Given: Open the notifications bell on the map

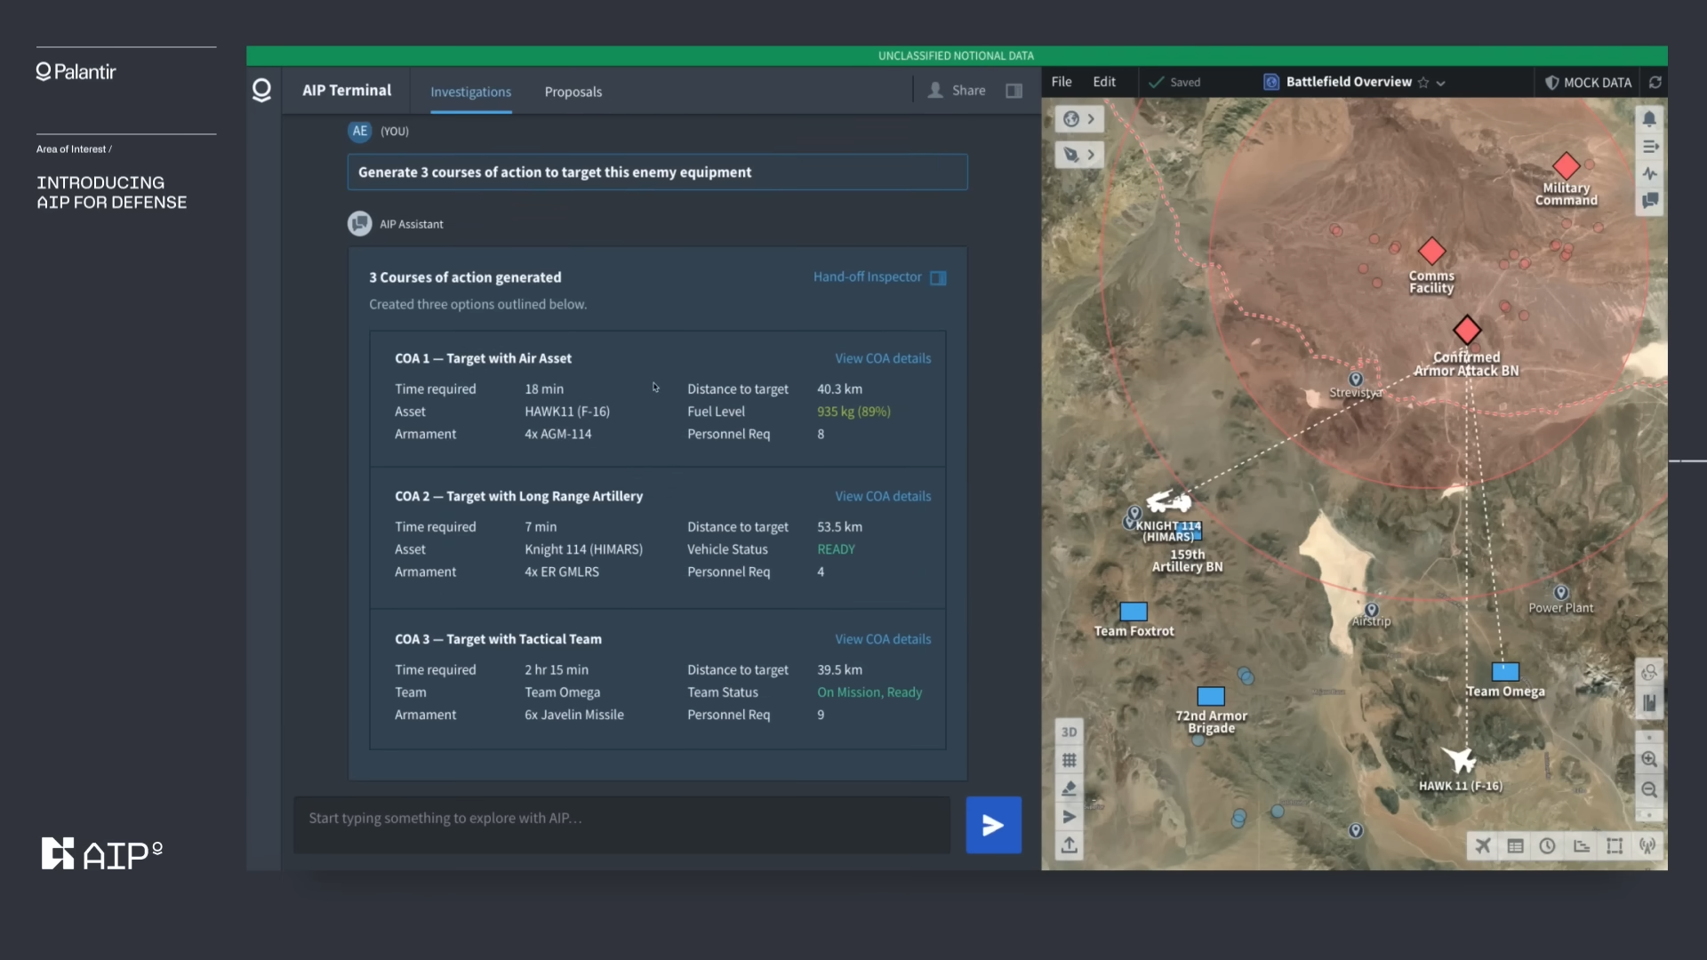Looking at the screenshot, I should tap(1649, 119).
